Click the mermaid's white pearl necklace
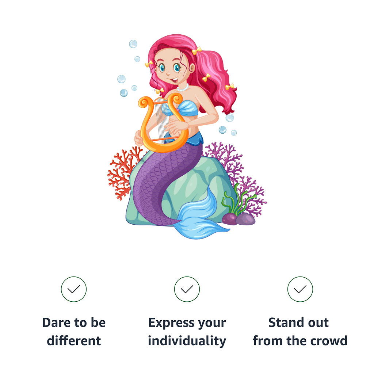The image size is (374, 374). click(183, 88)
